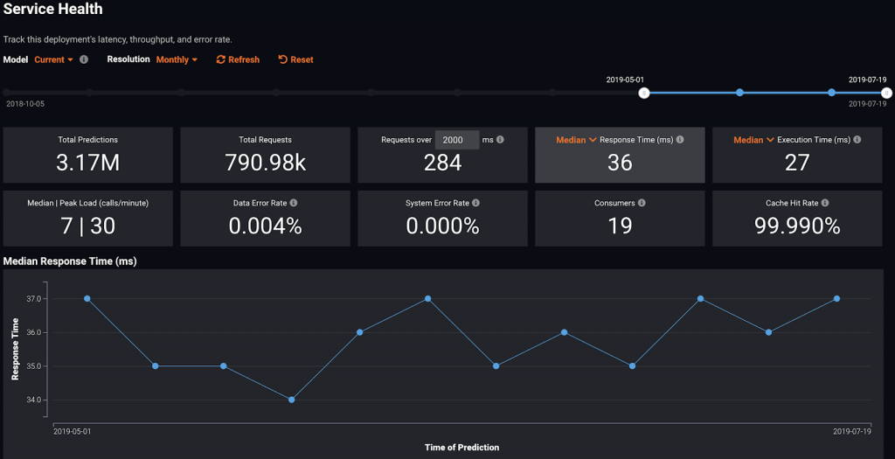Click info icon beside Requests over ms
Viewport: 895px width, 459px height.
[x=499, y=140]
